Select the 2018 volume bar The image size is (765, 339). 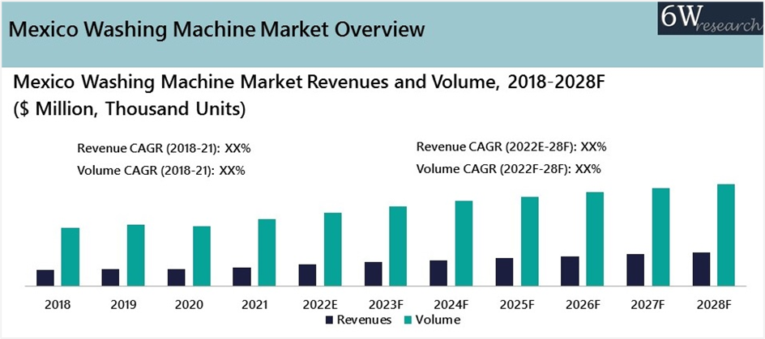(71, 256)
